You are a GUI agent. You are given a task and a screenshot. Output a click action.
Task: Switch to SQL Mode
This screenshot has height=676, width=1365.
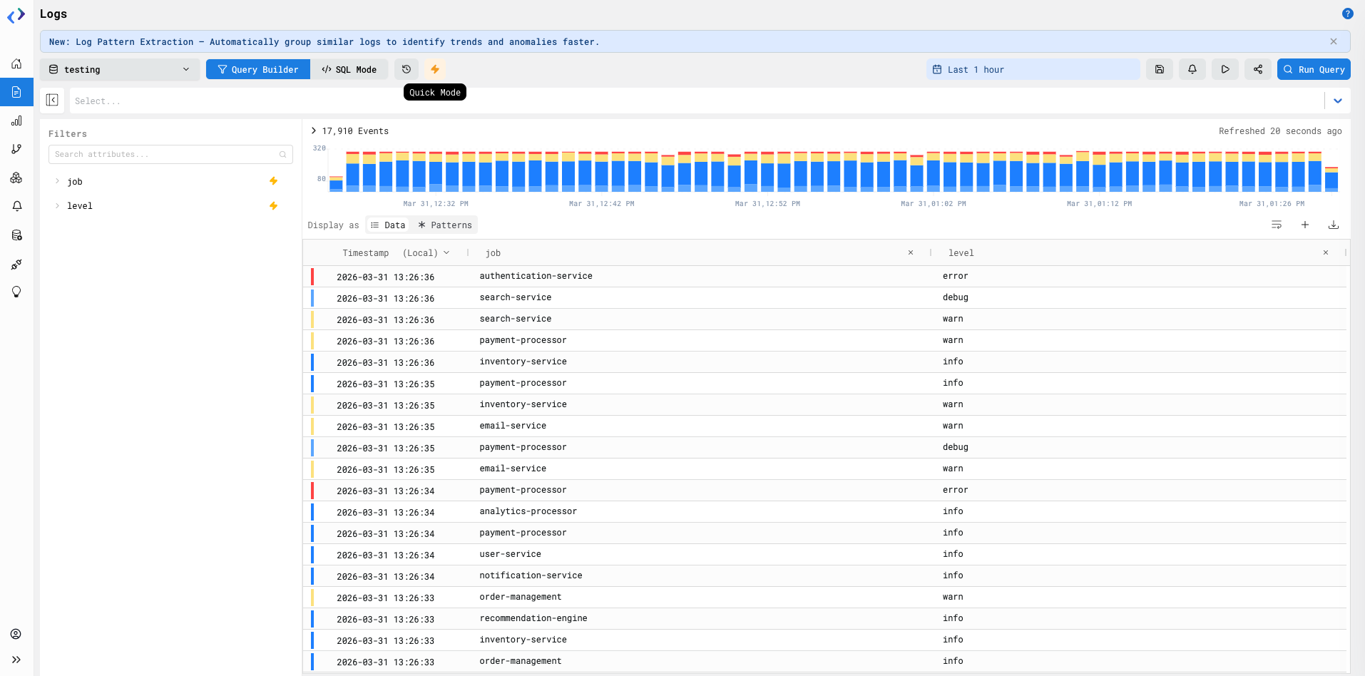349,69
